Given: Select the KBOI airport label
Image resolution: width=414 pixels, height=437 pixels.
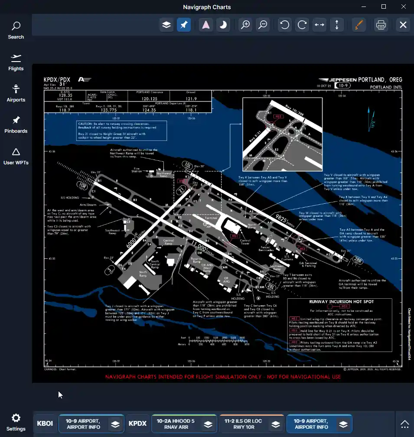Looking at the screenshot, I should (x=45, y=423).
